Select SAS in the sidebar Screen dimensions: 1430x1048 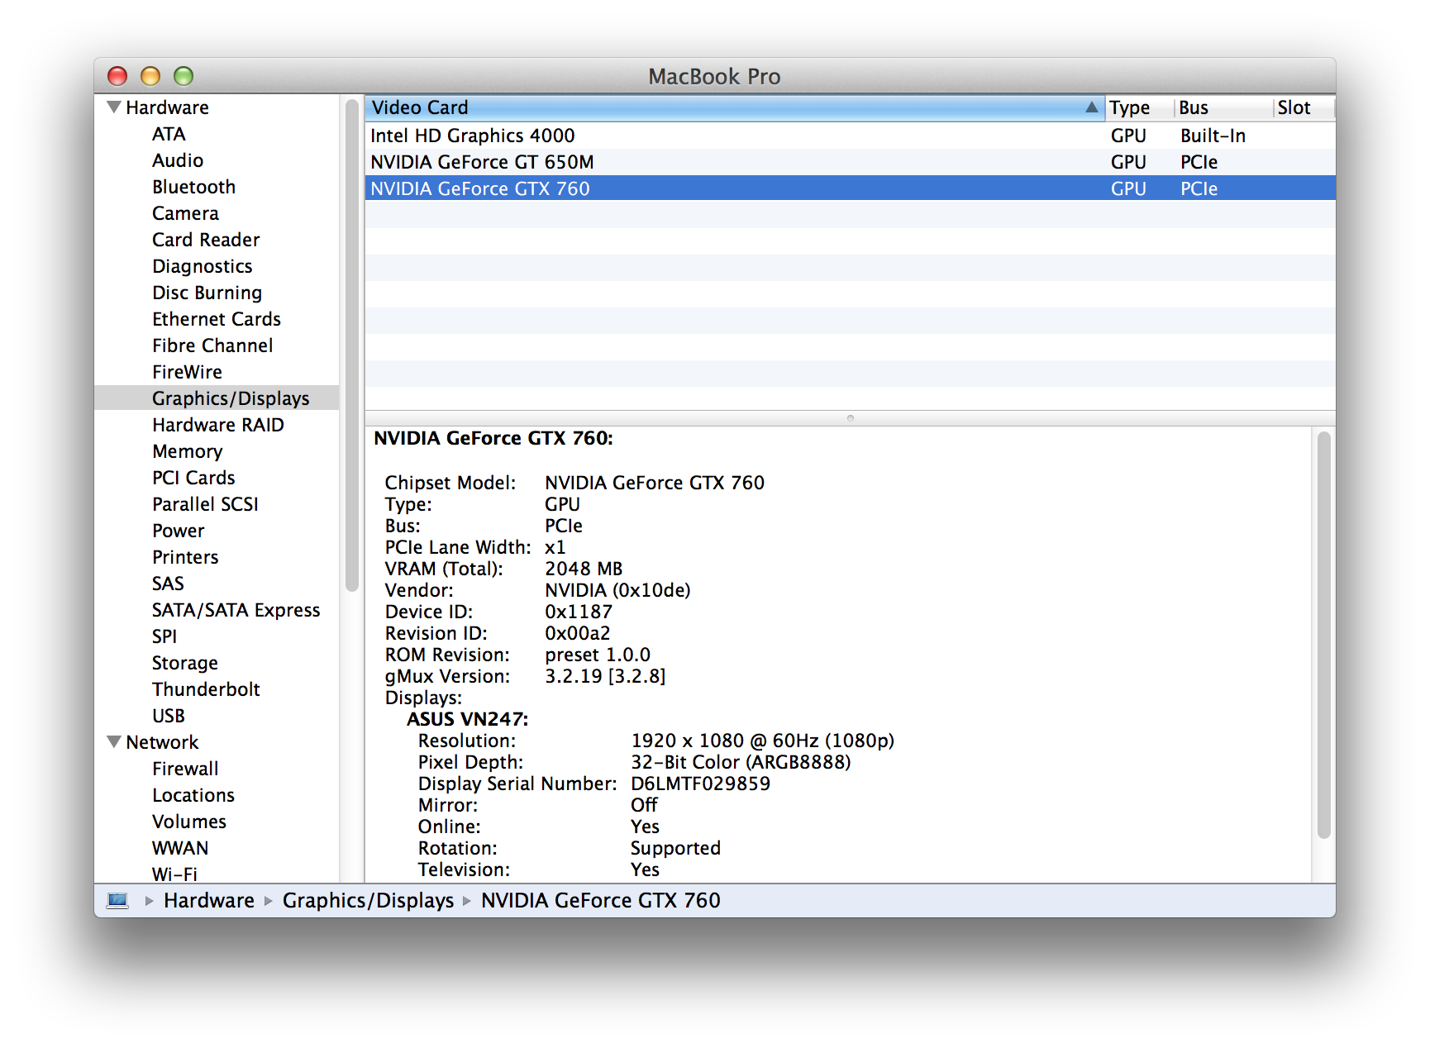pyautogui.click(x=168, y=584)
